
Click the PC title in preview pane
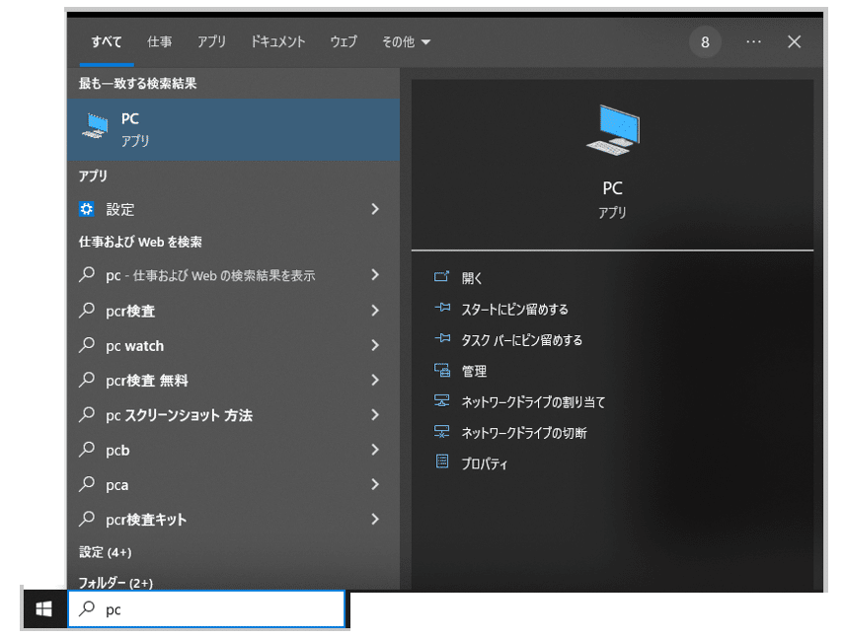613,188
